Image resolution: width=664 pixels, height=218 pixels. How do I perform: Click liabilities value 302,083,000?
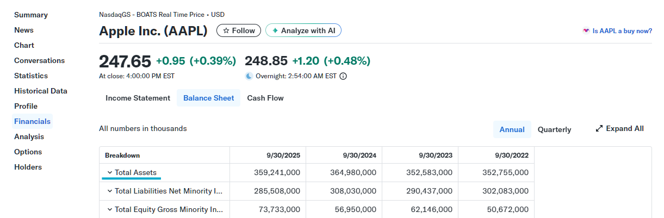click(x=505, y=191)
